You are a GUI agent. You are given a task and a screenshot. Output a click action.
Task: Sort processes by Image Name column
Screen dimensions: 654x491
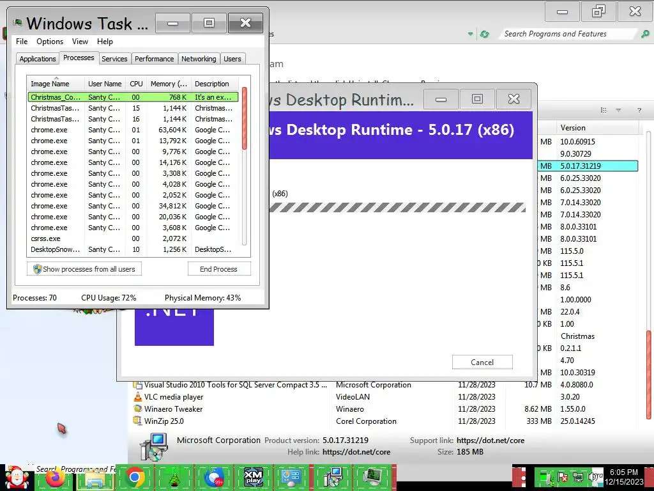[56, 84]
